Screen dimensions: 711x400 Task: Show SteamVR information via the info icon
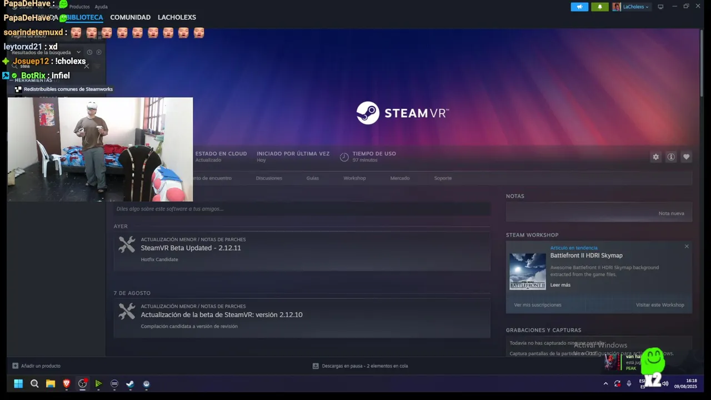pos(671,157)
